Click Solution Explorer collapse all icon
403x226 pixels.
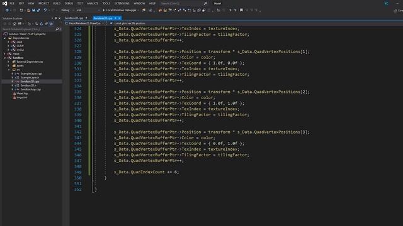pyautogui.click(x=46, y=24)
